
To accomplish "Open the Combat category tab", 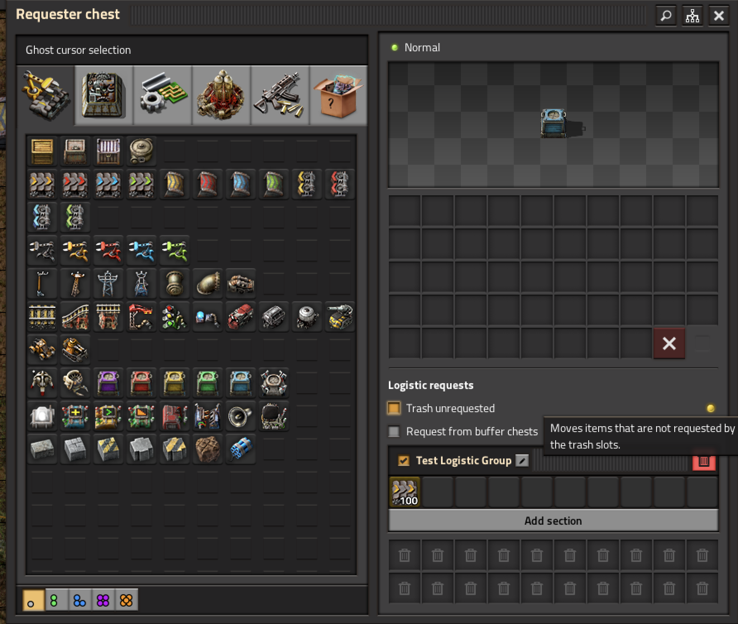I will [280, 95].
